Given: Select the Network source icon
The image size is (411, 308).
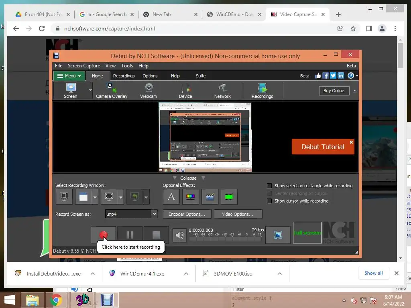Looking at the screenshot, I should click(222, 90).
